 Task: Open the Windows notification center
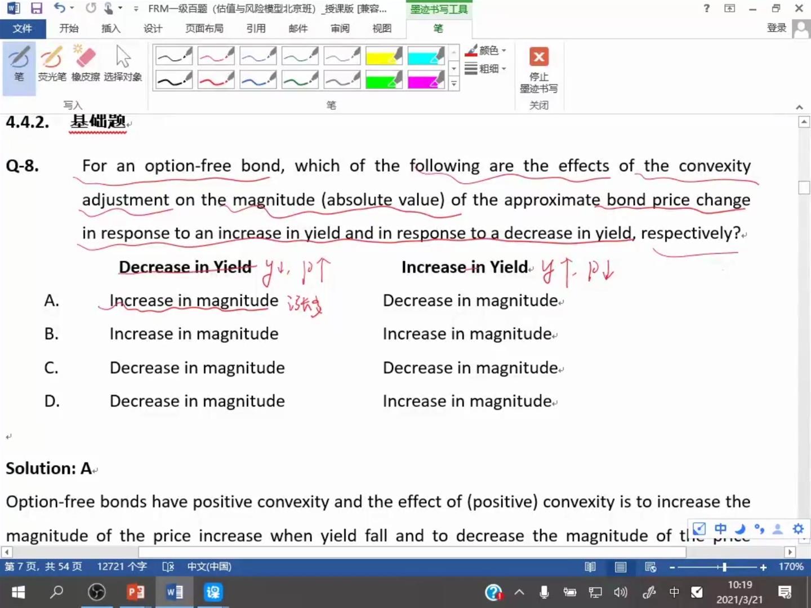click(x=785, y=592)
